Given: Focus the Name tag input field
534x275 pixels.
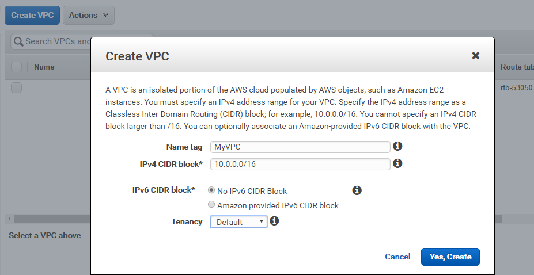Looking at the screenshot, I should (300, 147).
